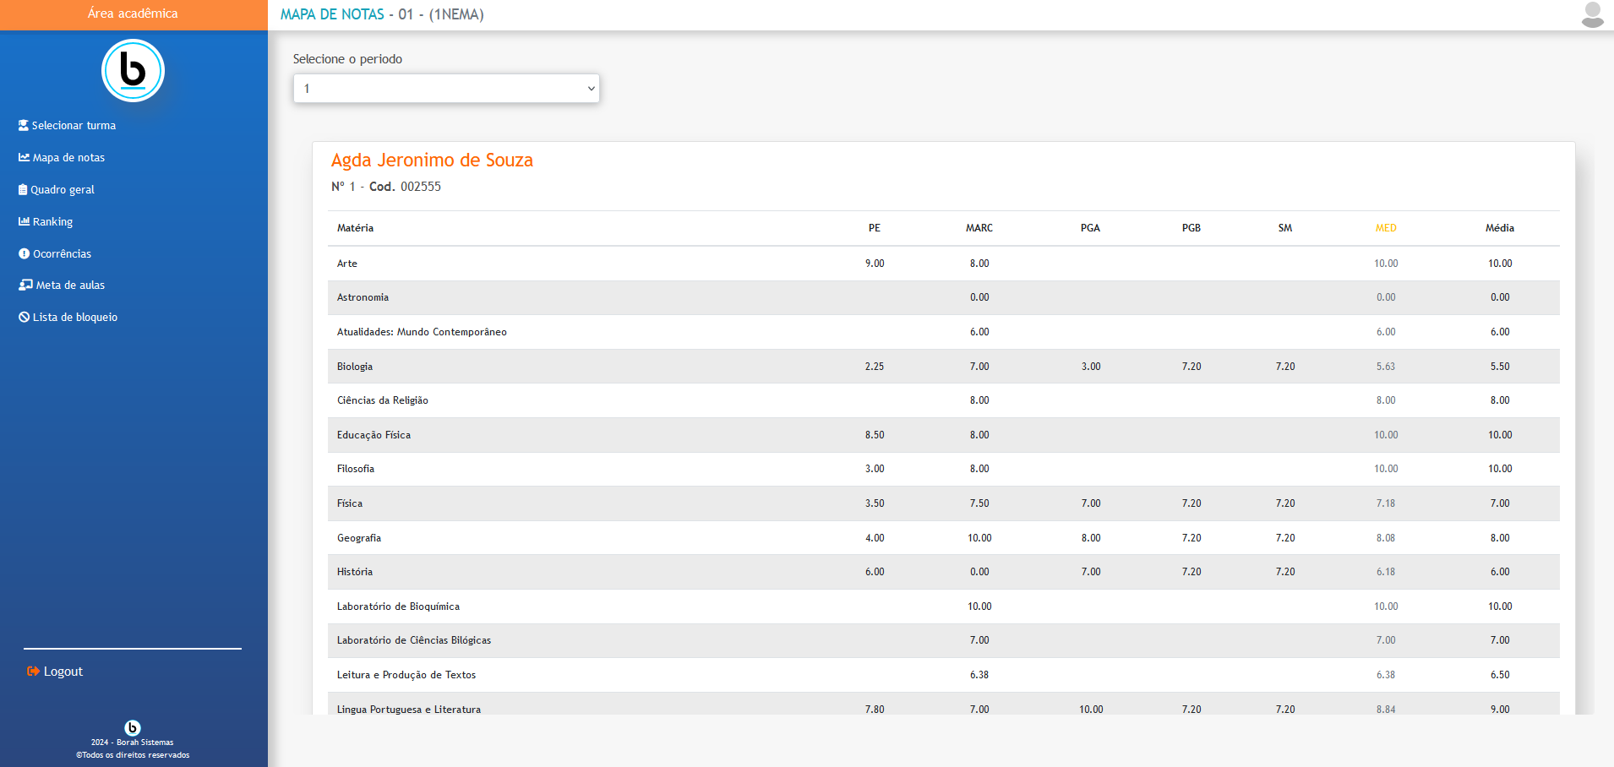Click Física MED value 7.18

(x=1386, y=503)
